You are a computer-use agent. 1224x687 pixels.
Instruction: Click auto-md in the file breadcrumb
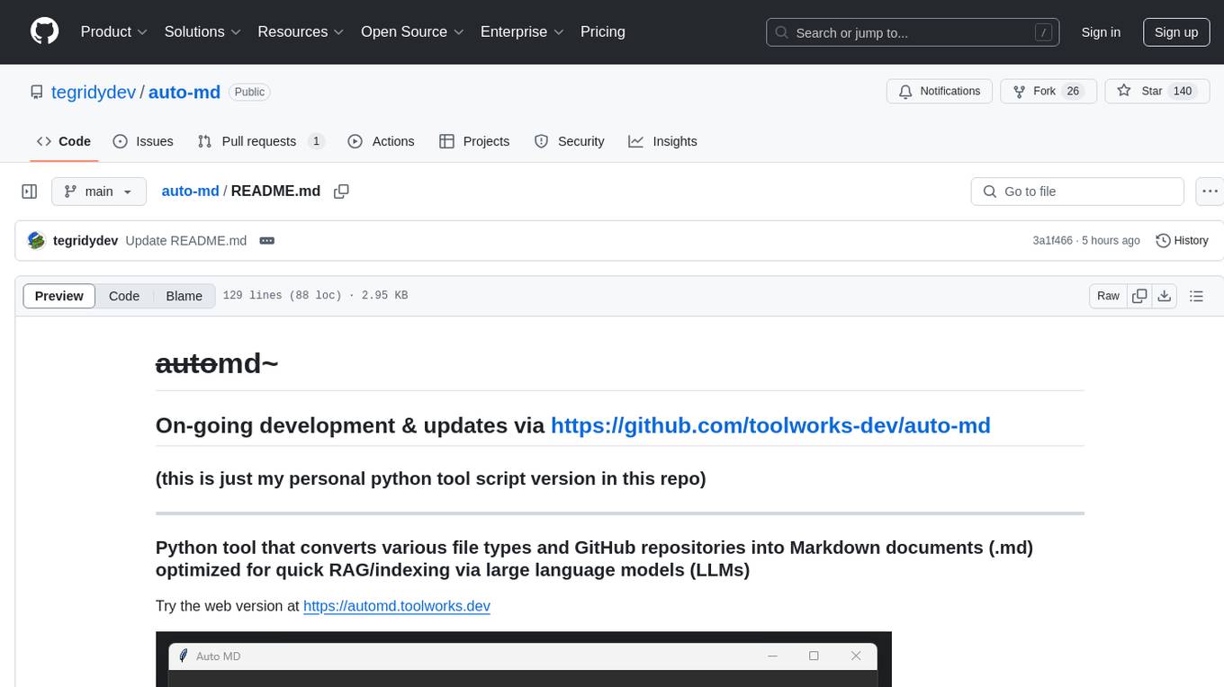tap(190, 191)
